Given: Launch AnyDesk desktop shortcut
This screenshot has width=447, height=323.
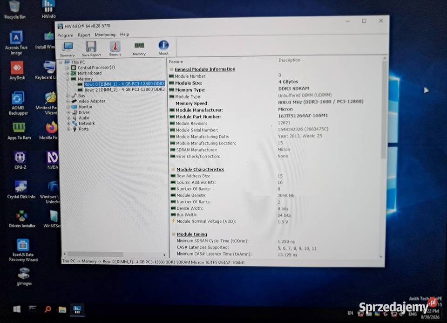Looking at the screenshot, I should point(17,71).
